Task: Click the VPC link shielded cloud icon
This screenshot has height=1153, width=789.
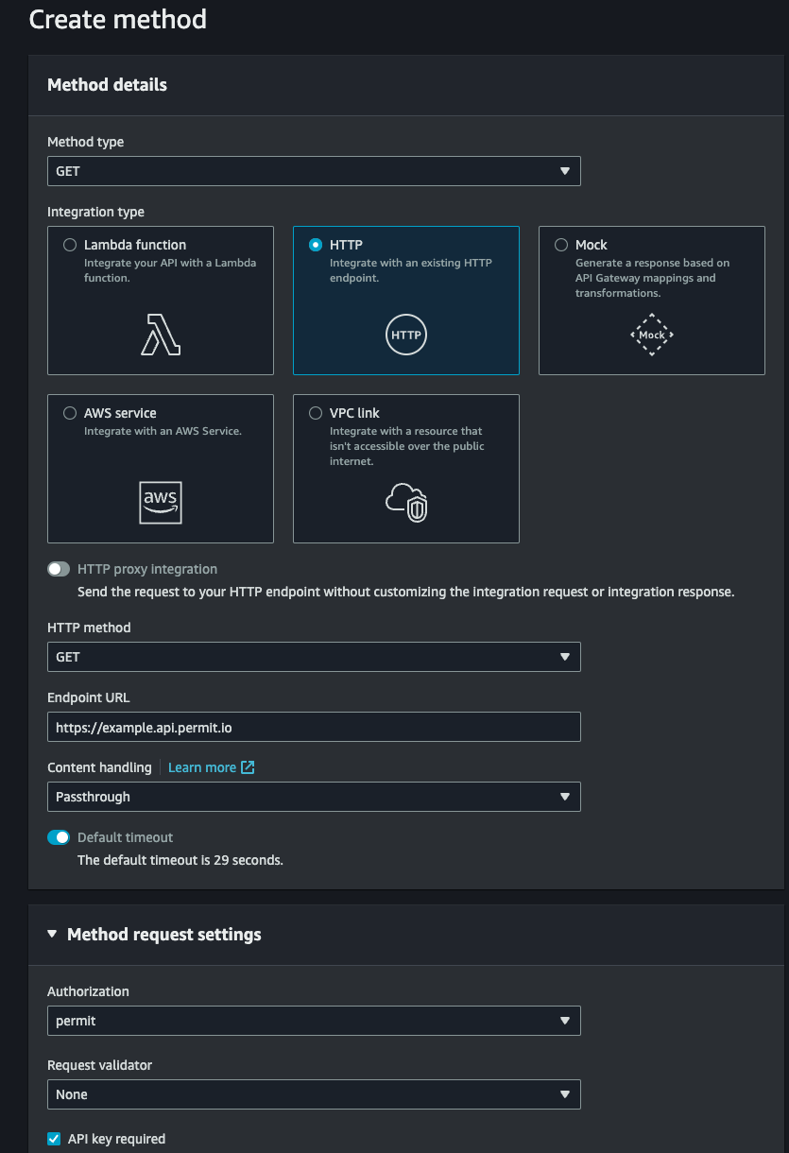Action: [405, 502]
